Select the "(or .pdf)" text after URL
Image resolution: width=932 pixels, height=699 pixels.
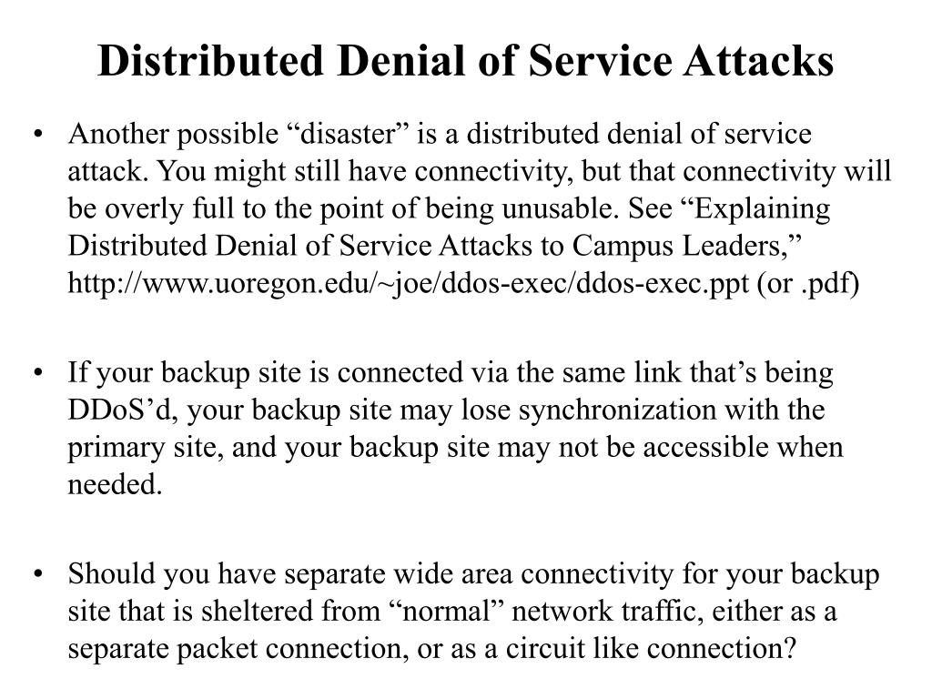[808, 284]
